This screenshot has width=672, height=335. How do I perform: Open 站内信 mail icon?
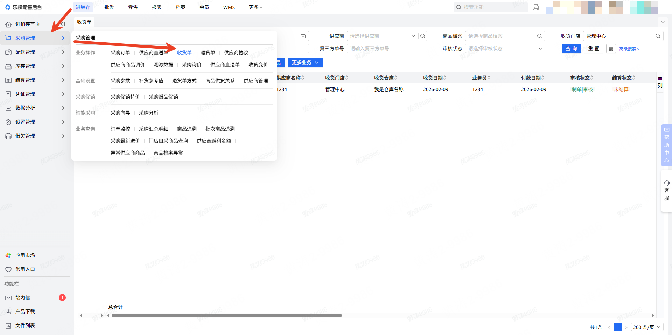tap(8, 298)
